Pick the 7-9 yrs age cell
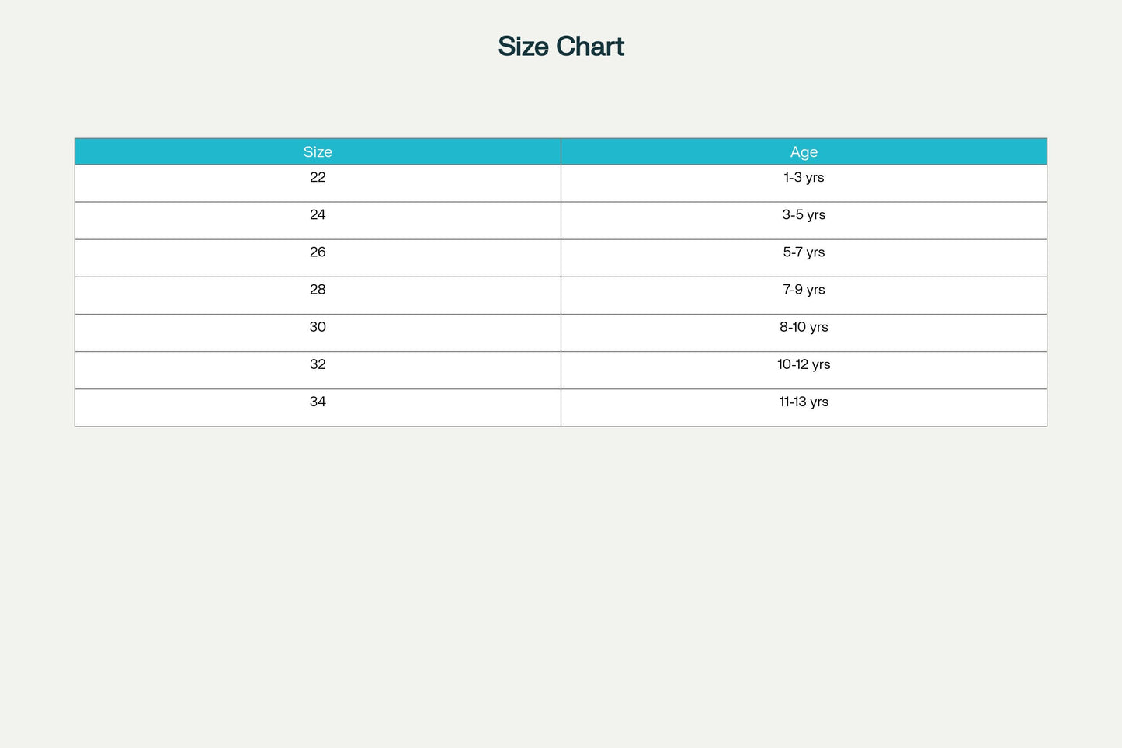This screenshot has width=1122, height=748. pyautogui.click(x=804, y=290)
